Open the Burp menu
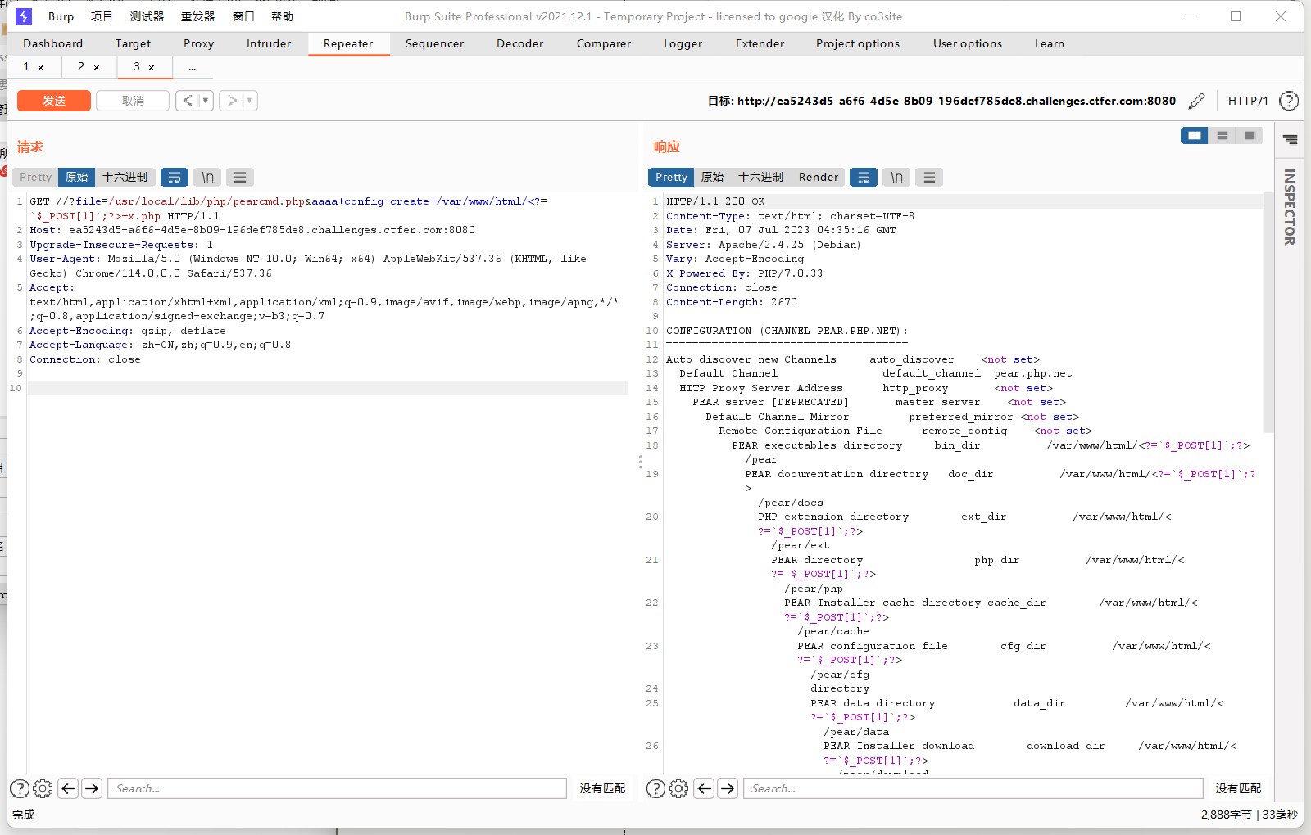Image resolution: width=1311 pixels, height=835 pixels. (61, 16)
